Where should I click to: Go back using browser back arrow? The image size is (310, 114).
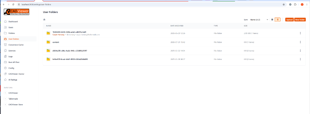point(4,4)
